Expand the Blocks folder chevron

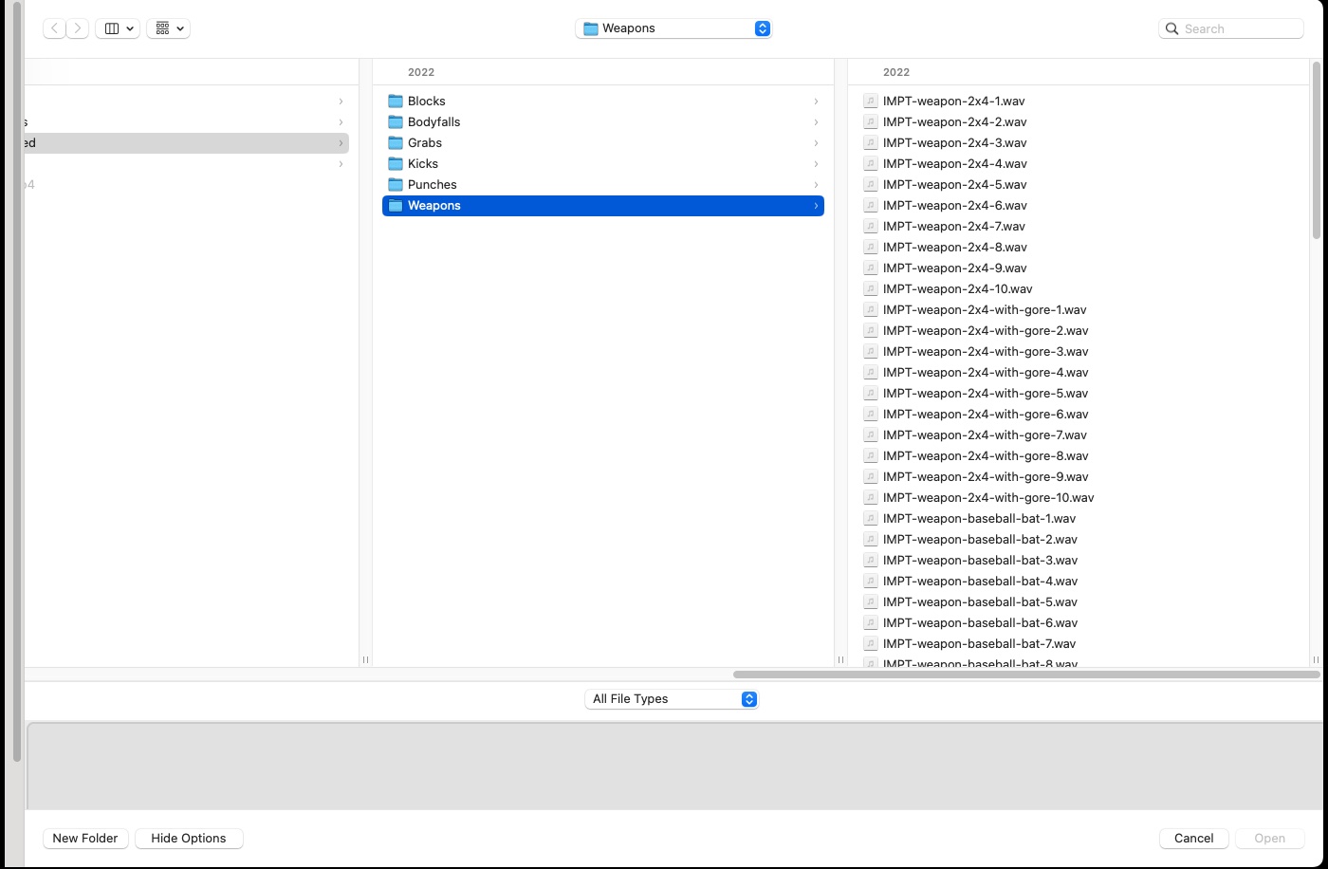tap(816, 102)
